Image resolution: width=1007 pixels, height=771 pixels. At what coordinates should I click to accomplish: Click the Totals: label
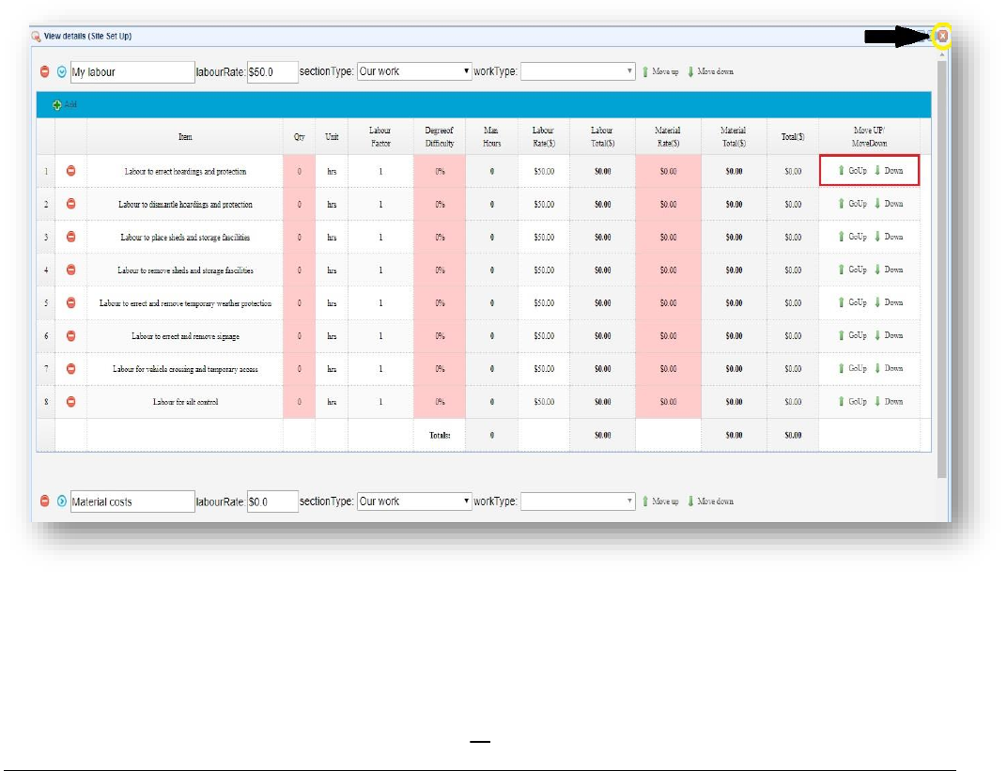click(440, 435)
